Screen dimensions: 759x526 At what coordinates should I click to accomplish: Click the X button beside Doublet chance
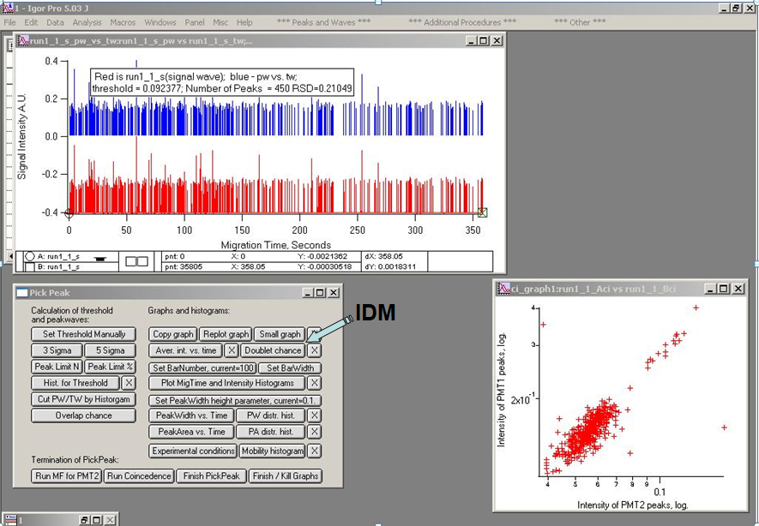[315, 350]
